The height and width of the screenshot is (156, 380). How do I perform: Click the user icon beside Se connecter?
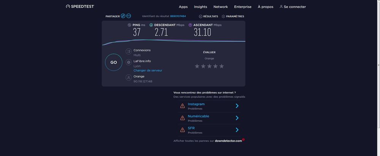(281, 6)
